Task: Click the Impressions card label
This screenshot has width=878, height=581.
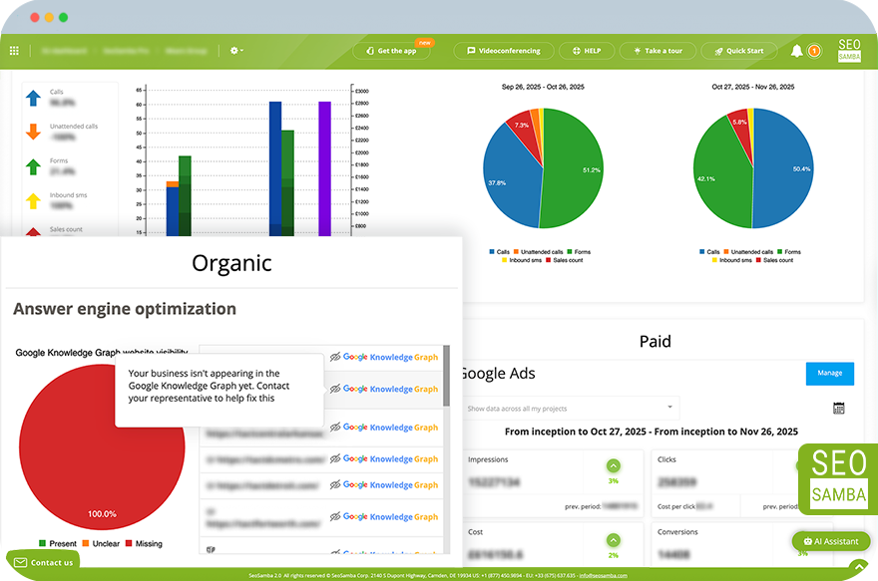Action: (488, 459)
